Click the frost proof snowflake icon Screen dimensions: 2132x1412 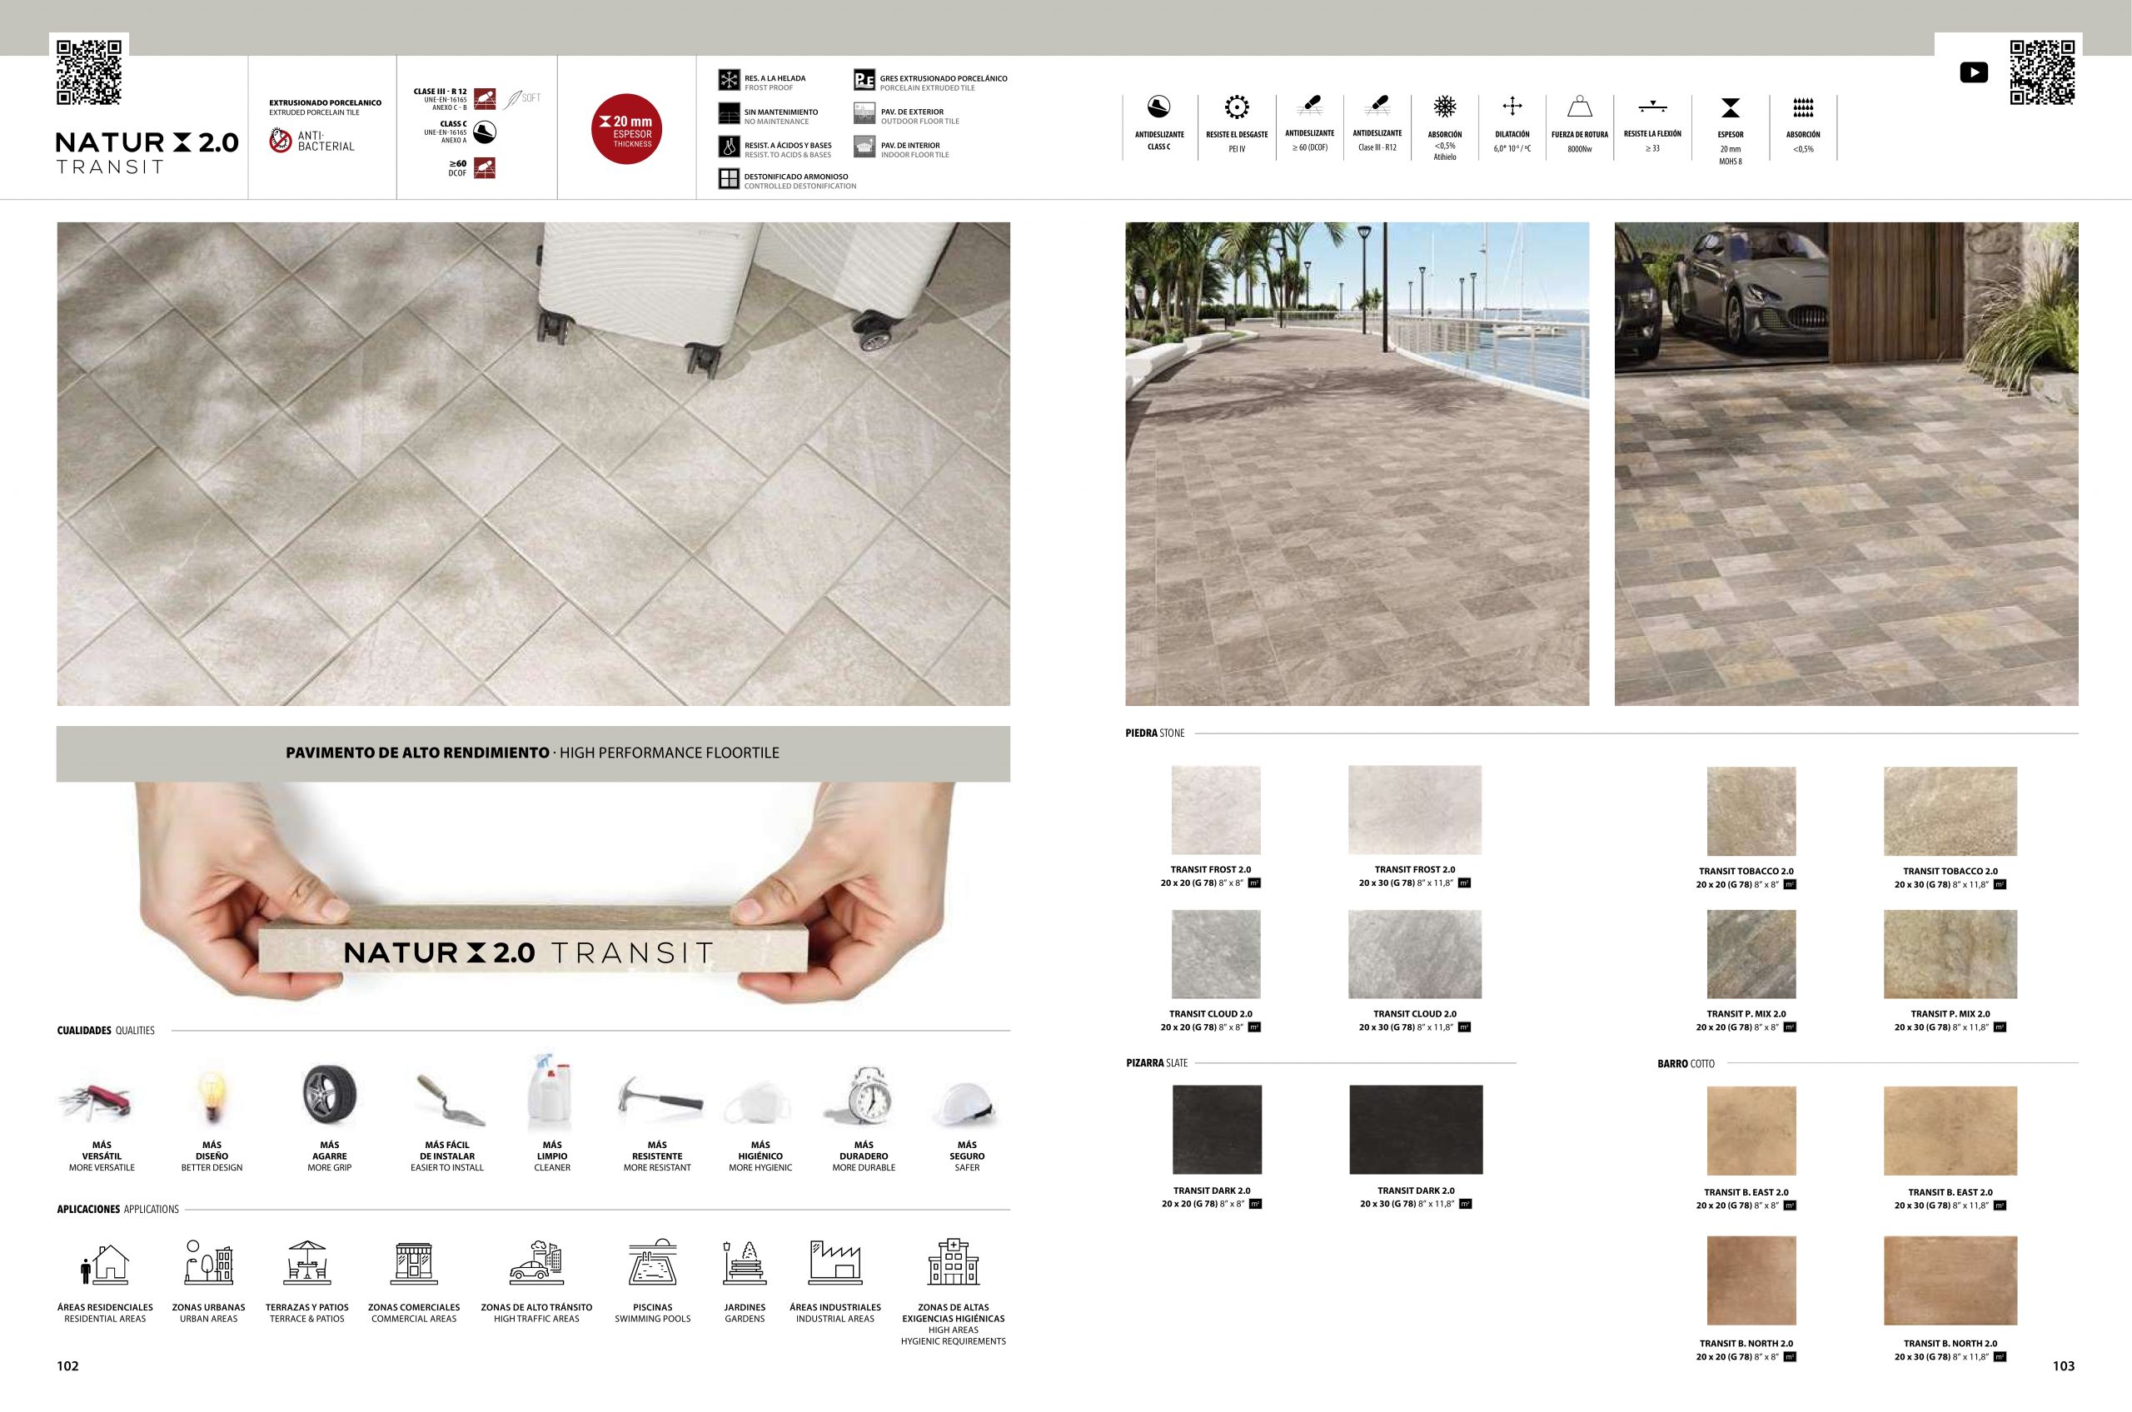729,81
